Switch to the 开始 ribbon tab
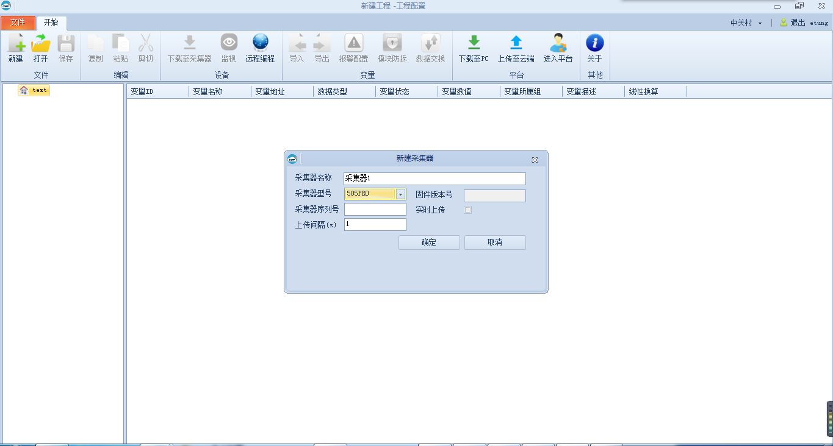Viewport: 833px width, 446px height. point(51,23)
